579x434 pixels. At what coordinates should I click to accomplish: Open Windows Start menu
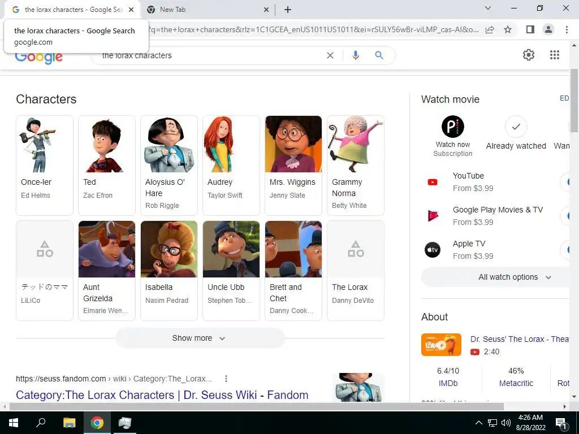tap(14, 423)
